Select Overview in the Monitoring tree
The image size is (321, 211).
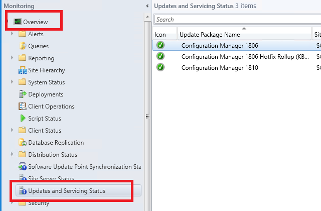click(36, 22)
